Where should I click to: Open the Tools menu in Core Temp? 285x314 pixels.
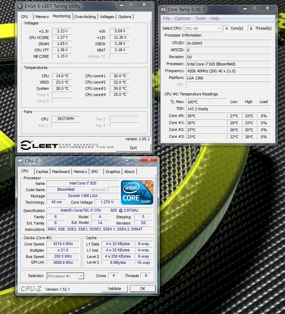[200, 18]
